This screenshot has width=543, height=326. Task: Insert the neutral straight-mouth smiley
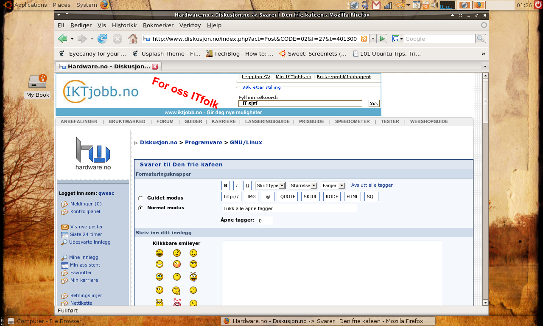point(177,277)
